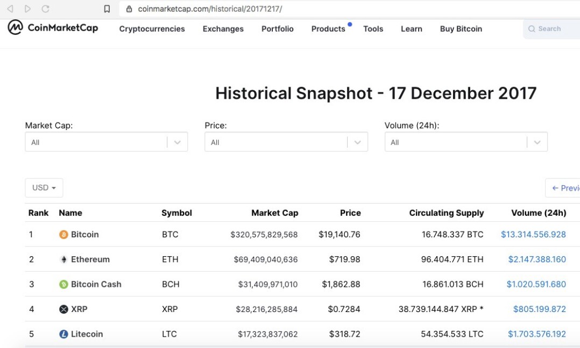Click the XRP black icon
This screenshot has width=580, height=348.
point(63,309)
